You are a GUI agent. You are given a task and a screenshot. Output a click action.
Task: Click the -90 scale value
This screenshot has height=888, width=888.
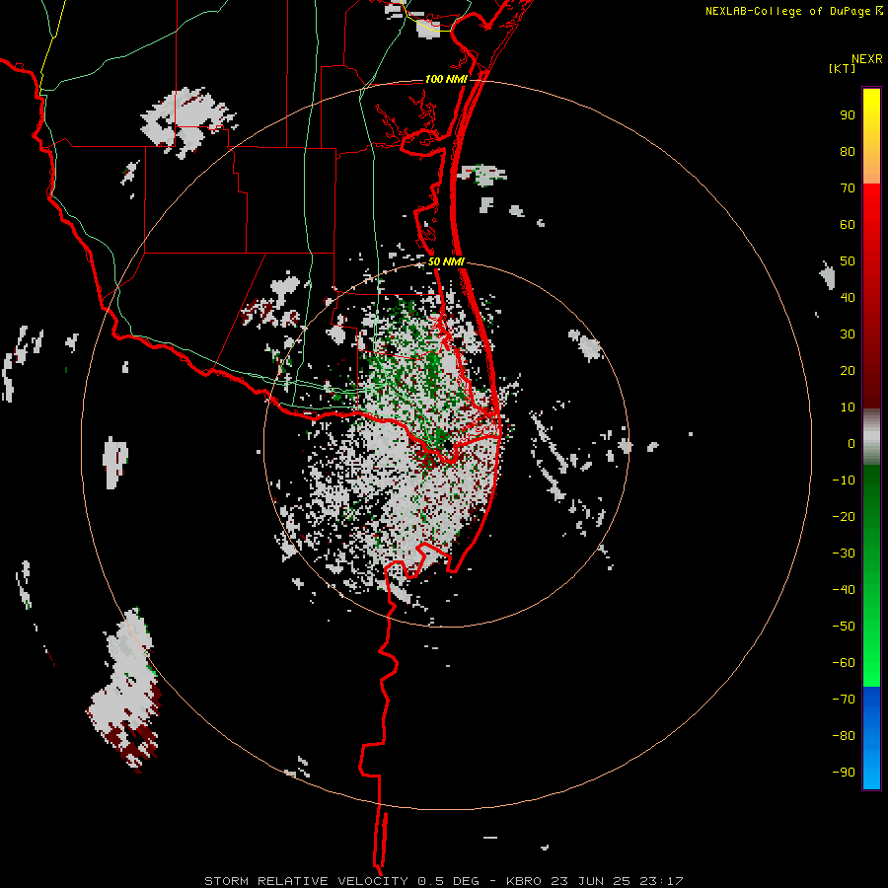click(844, 773)
